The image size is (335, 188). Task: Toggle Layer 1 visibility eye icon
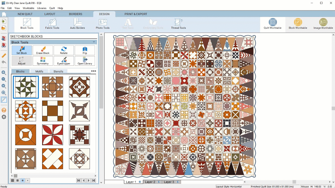coord(140,182)
